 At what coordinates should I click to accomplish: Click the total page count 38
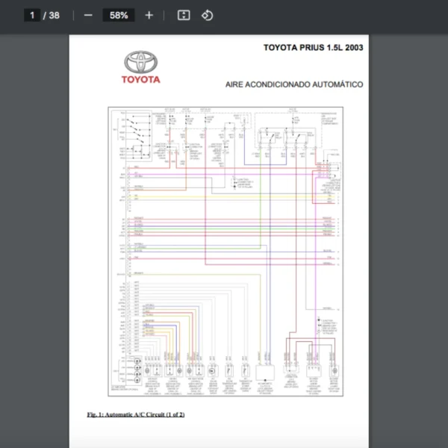click(55, 15)
